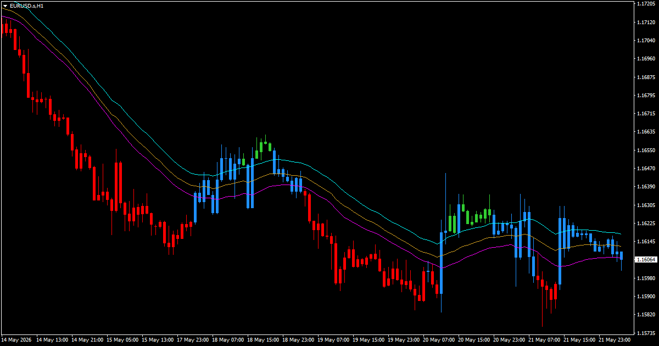Click the 14 May 21:00 time label

(87, 340)
